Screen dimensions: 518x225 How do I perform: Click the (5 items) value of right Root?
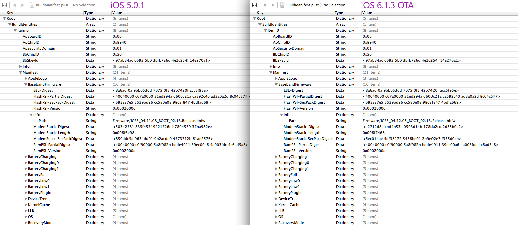coord(370,18)
